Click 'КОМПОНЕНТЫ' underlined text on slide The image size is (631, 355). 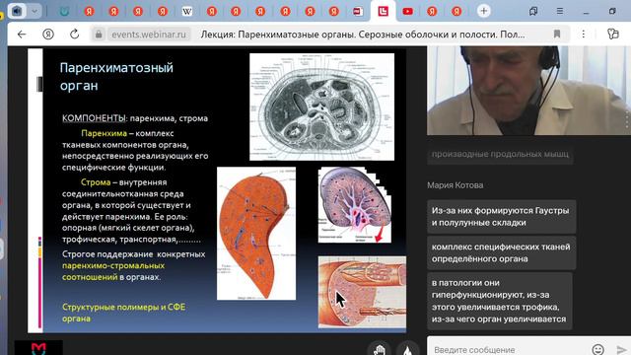click(x=94, y=118)
